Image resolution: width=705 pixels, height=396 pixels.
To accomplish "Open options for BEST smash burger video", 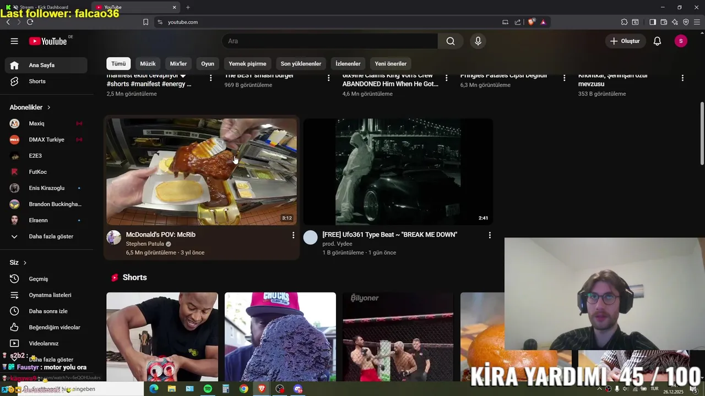I will coord(328,78).
